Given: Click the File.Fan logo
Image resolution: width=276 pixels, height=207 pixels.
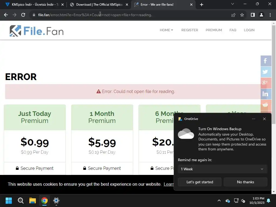Looking at the screenshot, I should click(36, 31).
